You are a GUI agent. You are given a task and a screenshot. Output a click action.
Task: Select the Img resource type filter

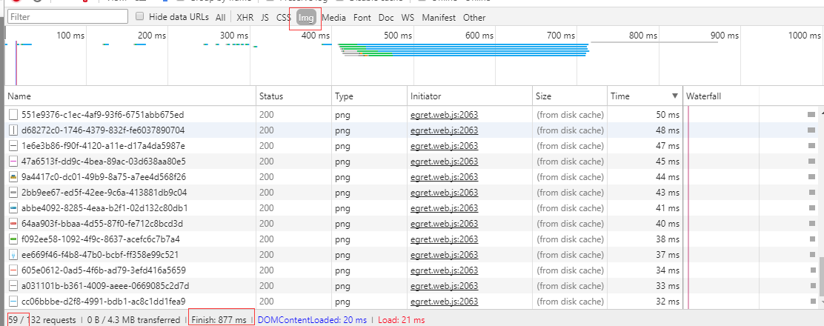305,17
